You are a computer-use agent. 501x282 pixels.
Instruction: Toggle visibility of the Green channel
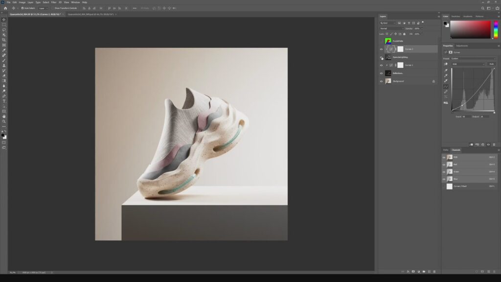click(x=444, y=172)
